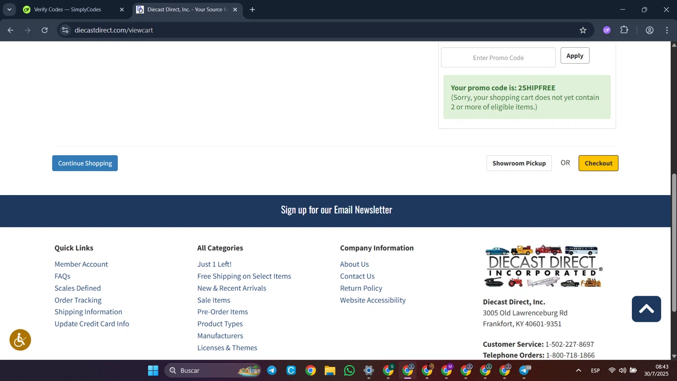
Task: Open the Chrome extensions puzzle icon
Action: click(624, 30)
